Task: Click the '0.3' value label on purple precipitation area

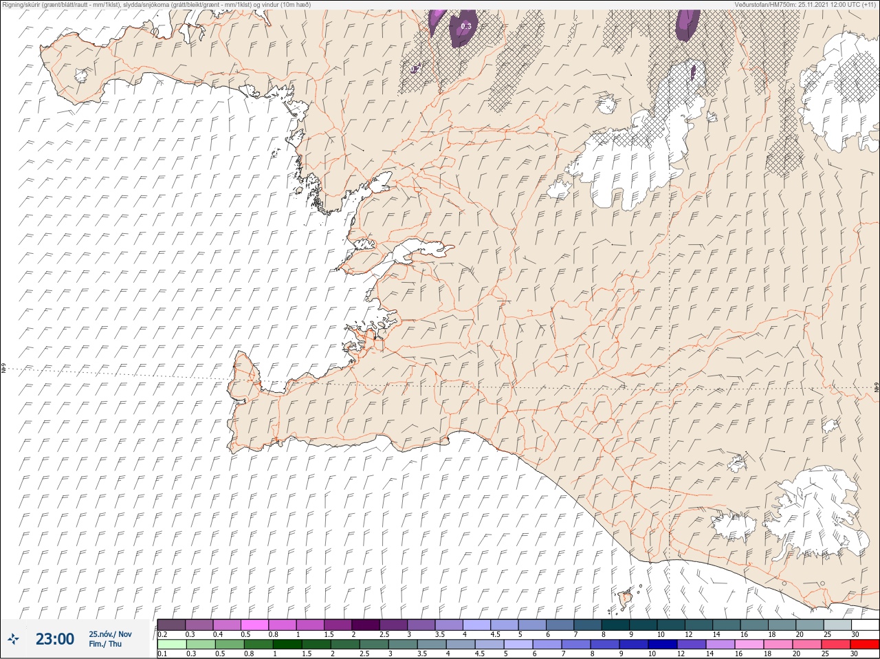Action: pos(466,27)
